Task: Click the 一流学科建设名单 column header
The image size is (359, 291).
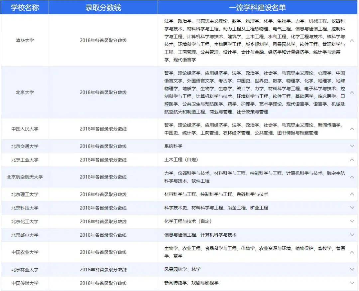Action: pyautogui.click(x=257, y=8)
